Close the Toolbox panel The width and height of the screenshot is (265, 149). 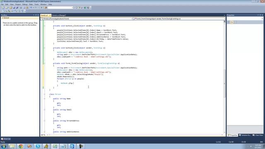point(38,15)
